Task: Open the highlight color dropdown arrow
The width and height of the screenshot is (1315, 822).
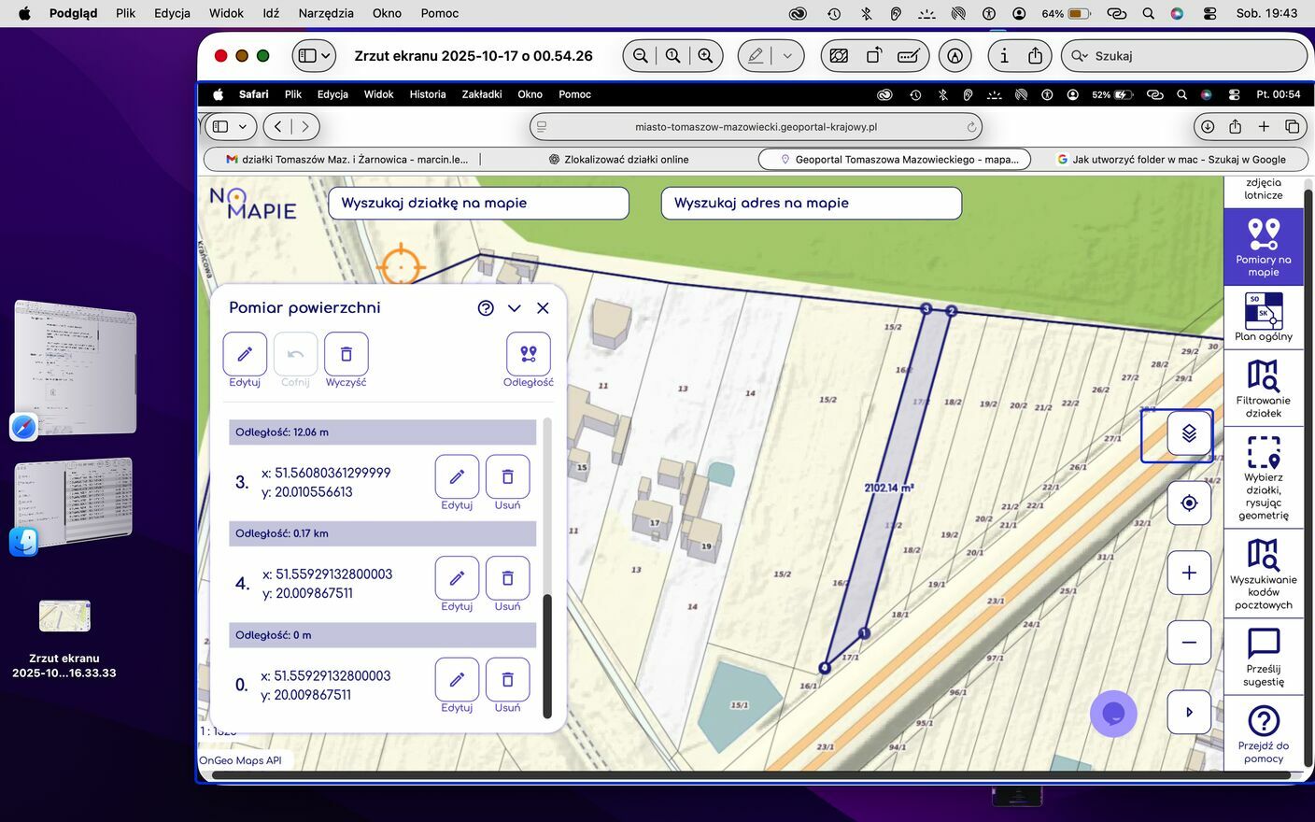Action: 787,56
